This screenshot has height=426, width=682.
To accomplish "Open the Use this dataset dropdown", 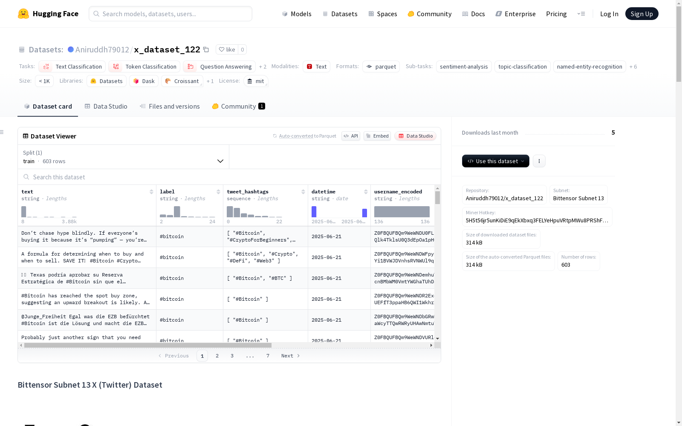I will click(496, 161).
